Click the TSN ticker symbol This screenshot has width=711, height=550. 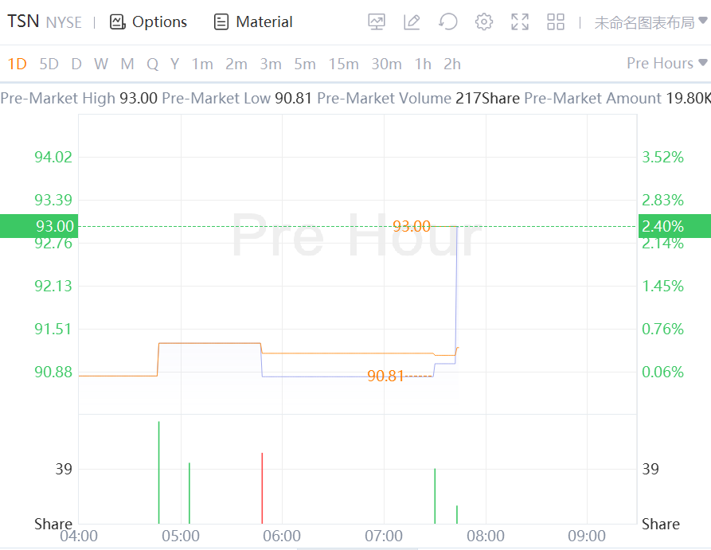pyautogui.click(x=23, y=21)
